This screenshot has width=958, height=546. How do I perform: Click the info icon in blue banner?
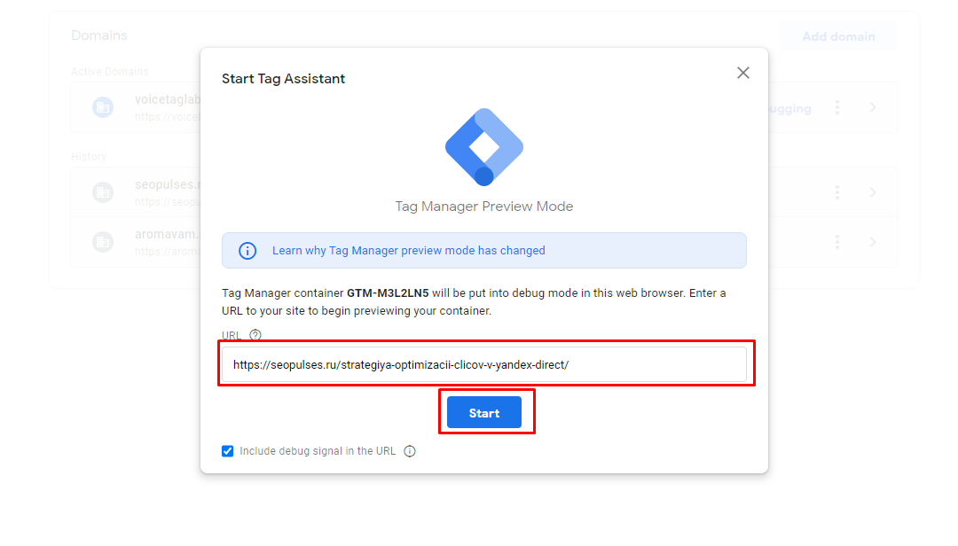tap(247, 251)
